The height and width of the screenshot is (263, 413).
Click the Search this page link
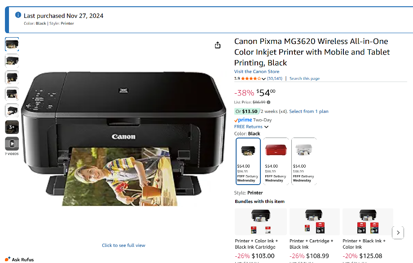[304, 78]
